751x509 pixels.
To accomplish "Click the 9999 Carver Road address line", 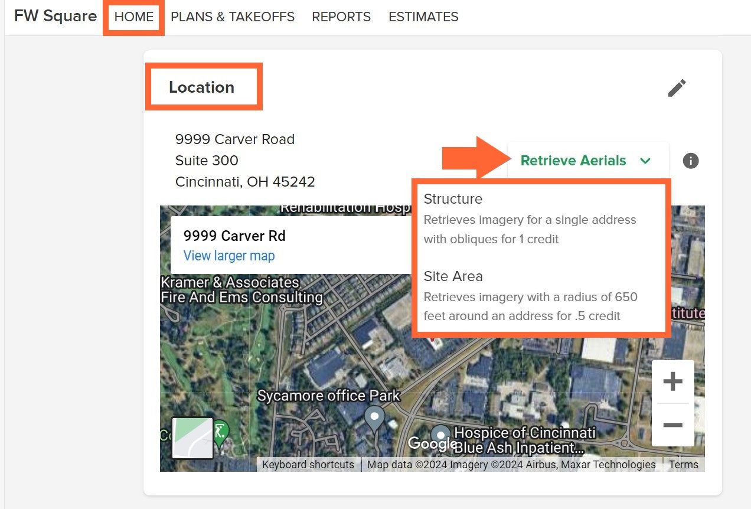I will tap(235, 139).
